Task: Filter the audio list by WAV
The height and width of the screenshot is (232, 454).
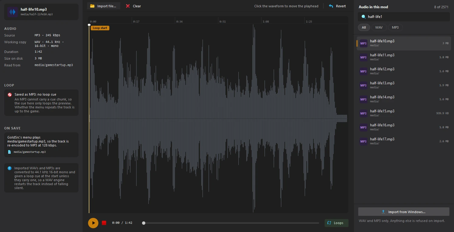Action: [379, 27]
